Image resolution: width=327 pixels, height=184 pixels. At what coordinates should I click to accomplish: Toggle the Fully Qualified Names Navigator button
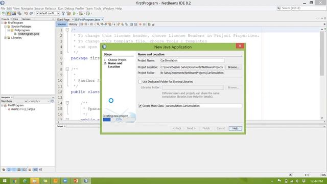[30, 170]
